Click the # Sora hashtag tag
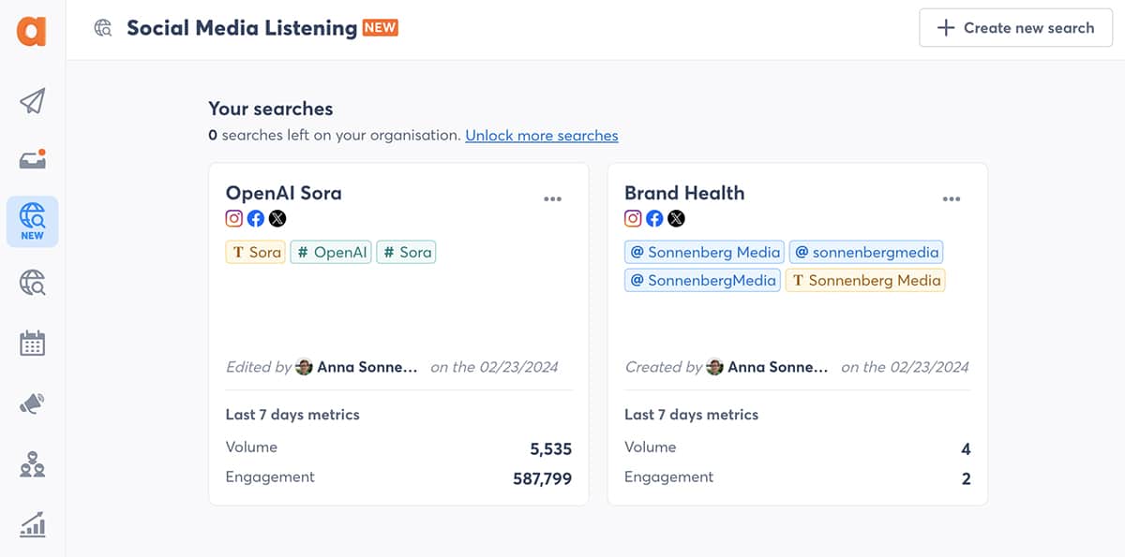Screen dimensions: 1125x557 tap(406, 252)
